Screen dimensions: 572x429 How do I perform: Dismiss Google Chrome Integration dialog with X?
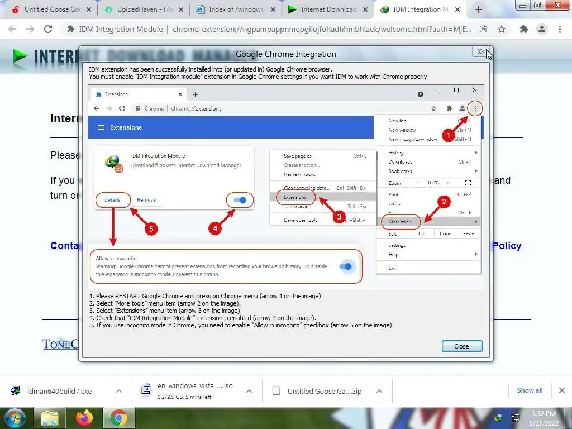(x=481, y=52)
